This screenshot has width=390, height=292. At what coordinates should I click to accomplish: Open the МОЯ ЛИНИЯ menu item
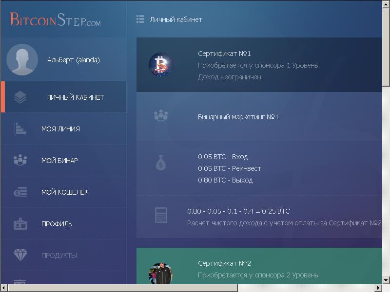point(63,128)
